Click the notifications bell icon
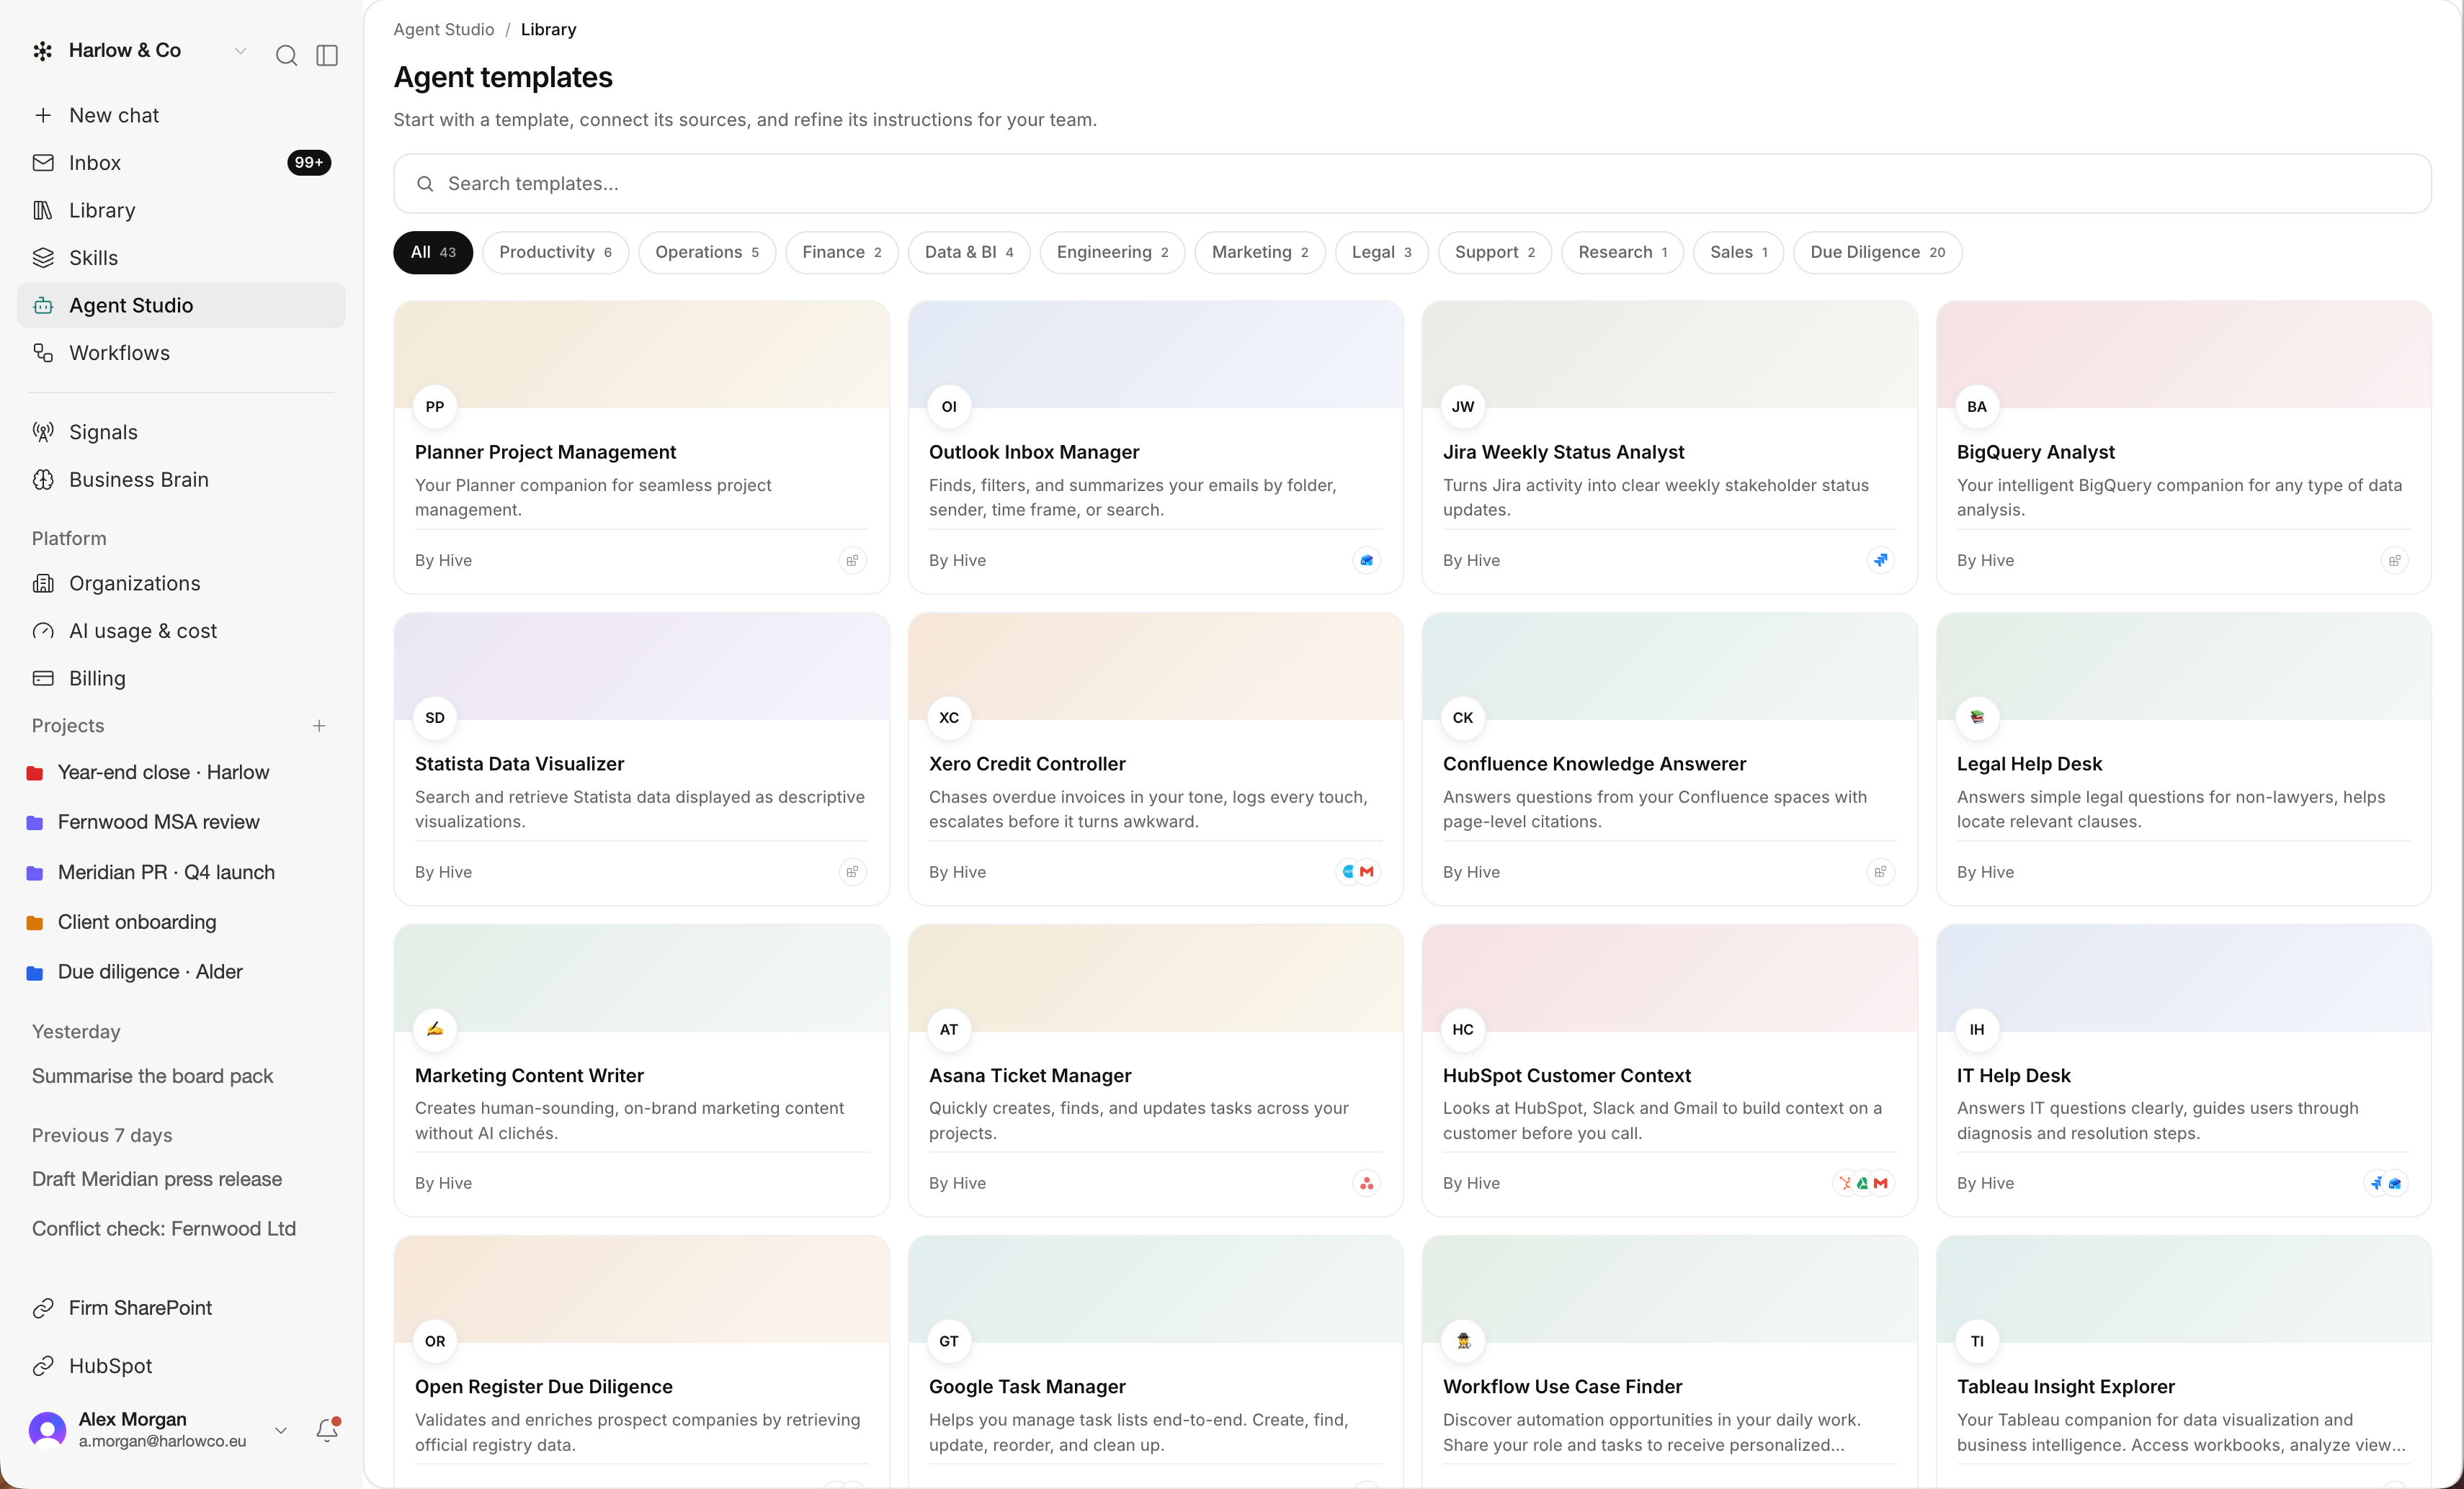The image size is (2464, 1489). point(327,1430)
